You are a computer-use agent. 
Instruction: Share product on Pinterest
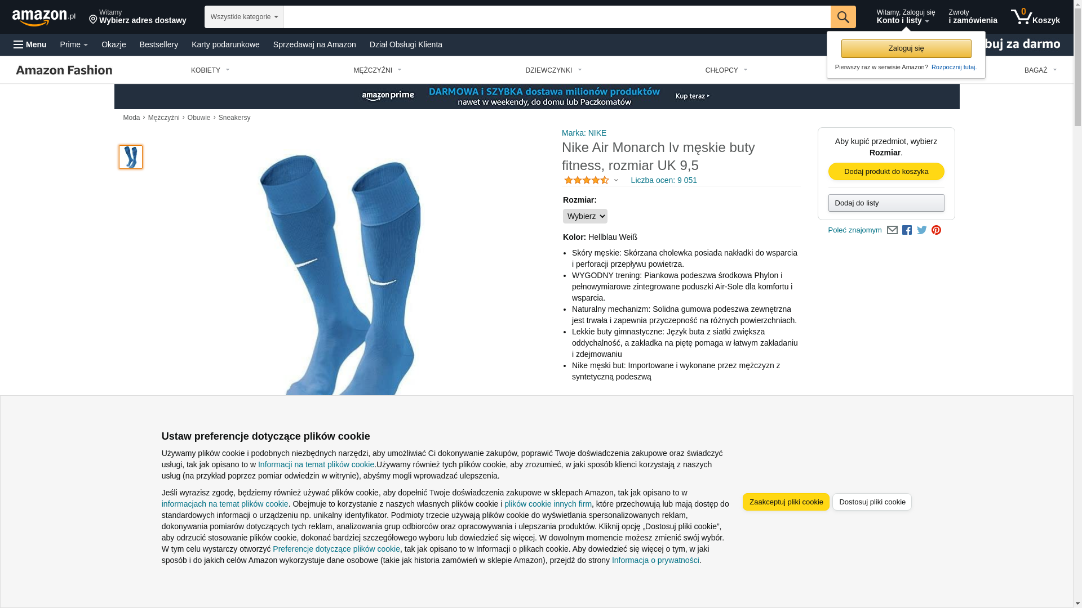pos(936,230)
